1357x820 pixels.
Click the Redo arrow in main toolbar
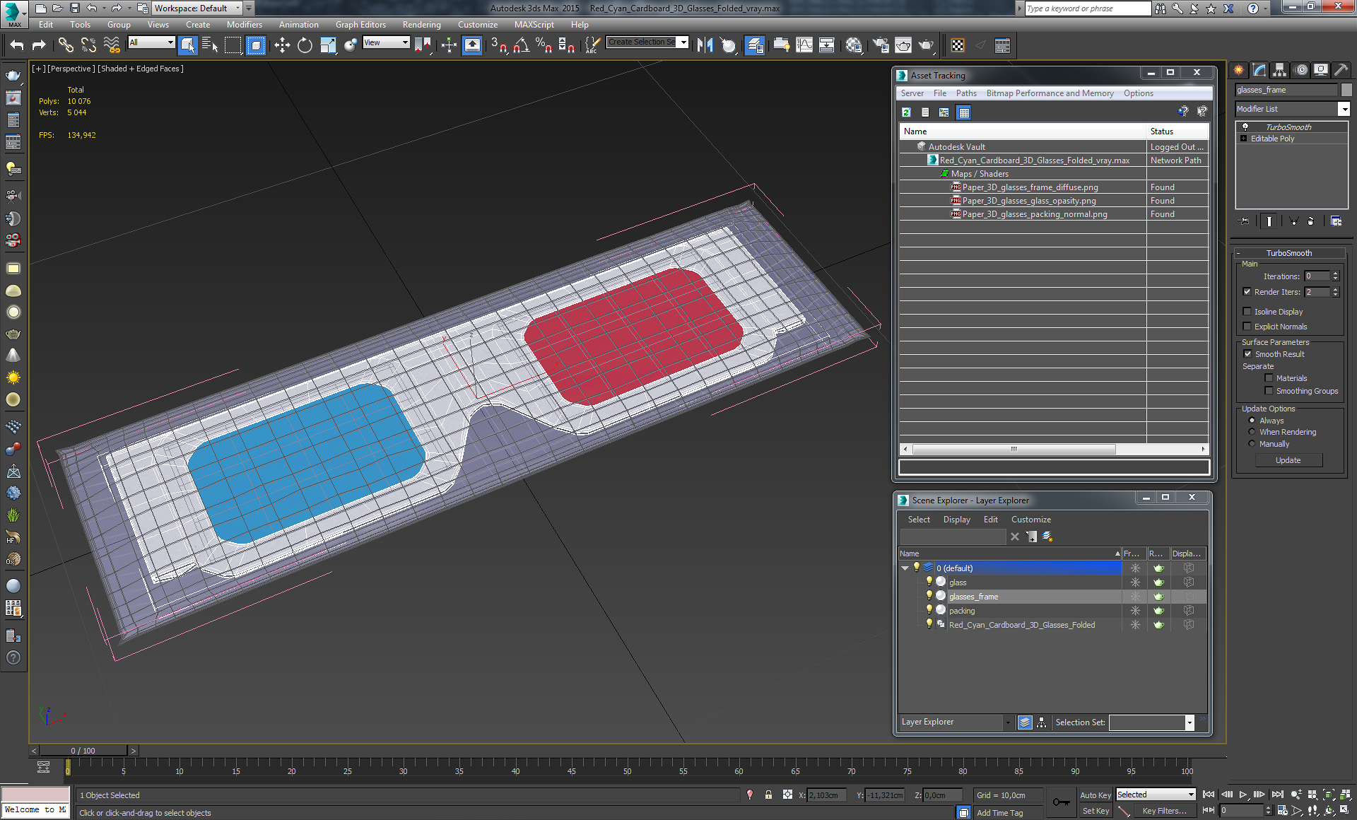pyautogui.click(x=39, y=45)
